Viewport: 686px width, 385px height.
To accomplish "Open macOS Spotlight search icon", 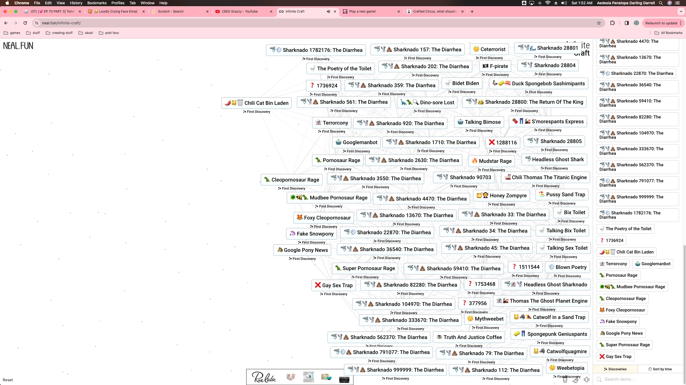I will coord(661,3).
